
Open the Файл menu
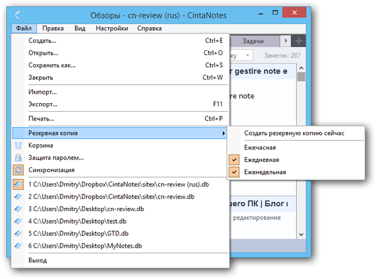click(24, 28)
